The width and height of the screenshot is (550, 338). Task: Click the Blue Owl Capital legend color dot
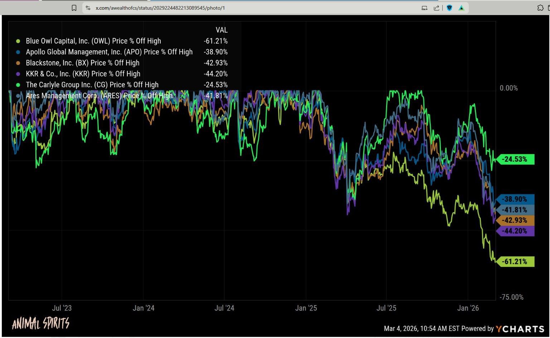[x=18, y=41]
